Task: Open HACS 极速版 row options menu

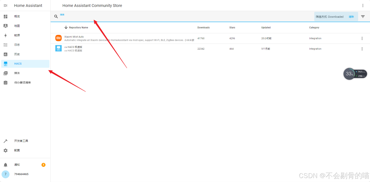Action: (x=362, y=49)
